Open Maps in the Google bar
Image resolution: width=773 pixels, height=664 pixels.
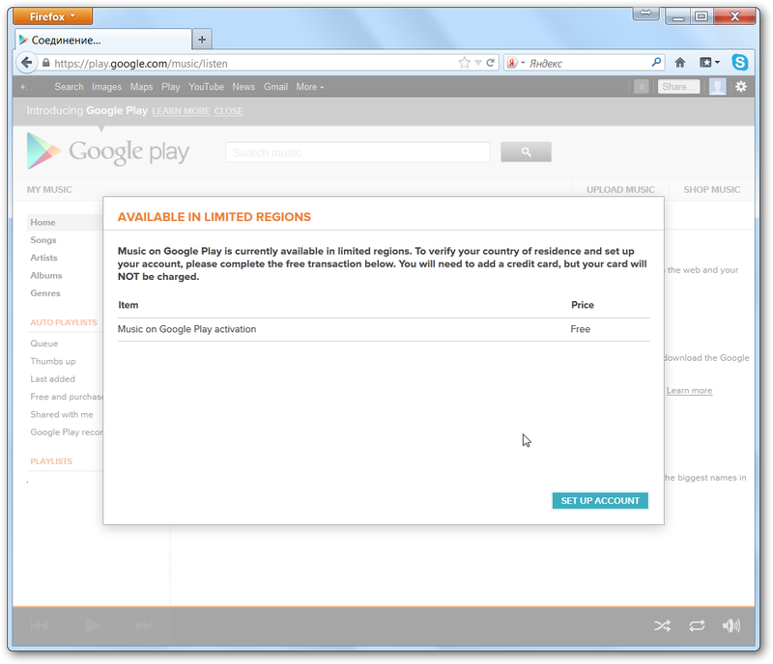click(141, 87)
